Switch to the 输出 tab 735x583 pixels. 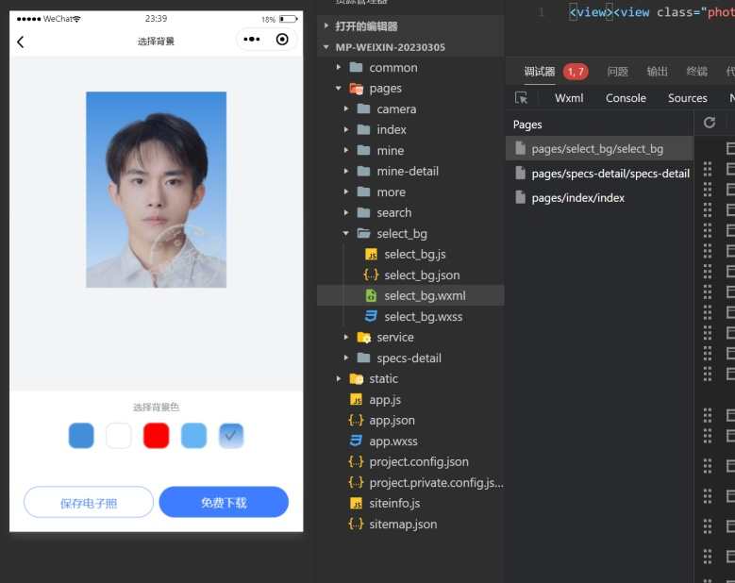pyautogui.click(x=657, y=72)
